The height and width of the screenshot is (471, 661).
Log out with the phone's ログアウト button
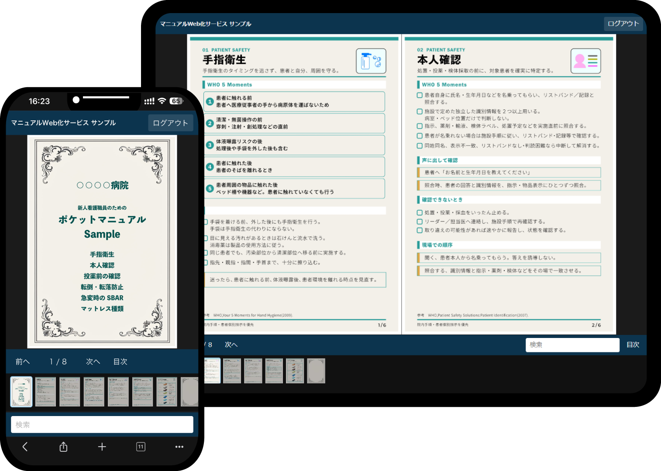(x=170, y=123)
